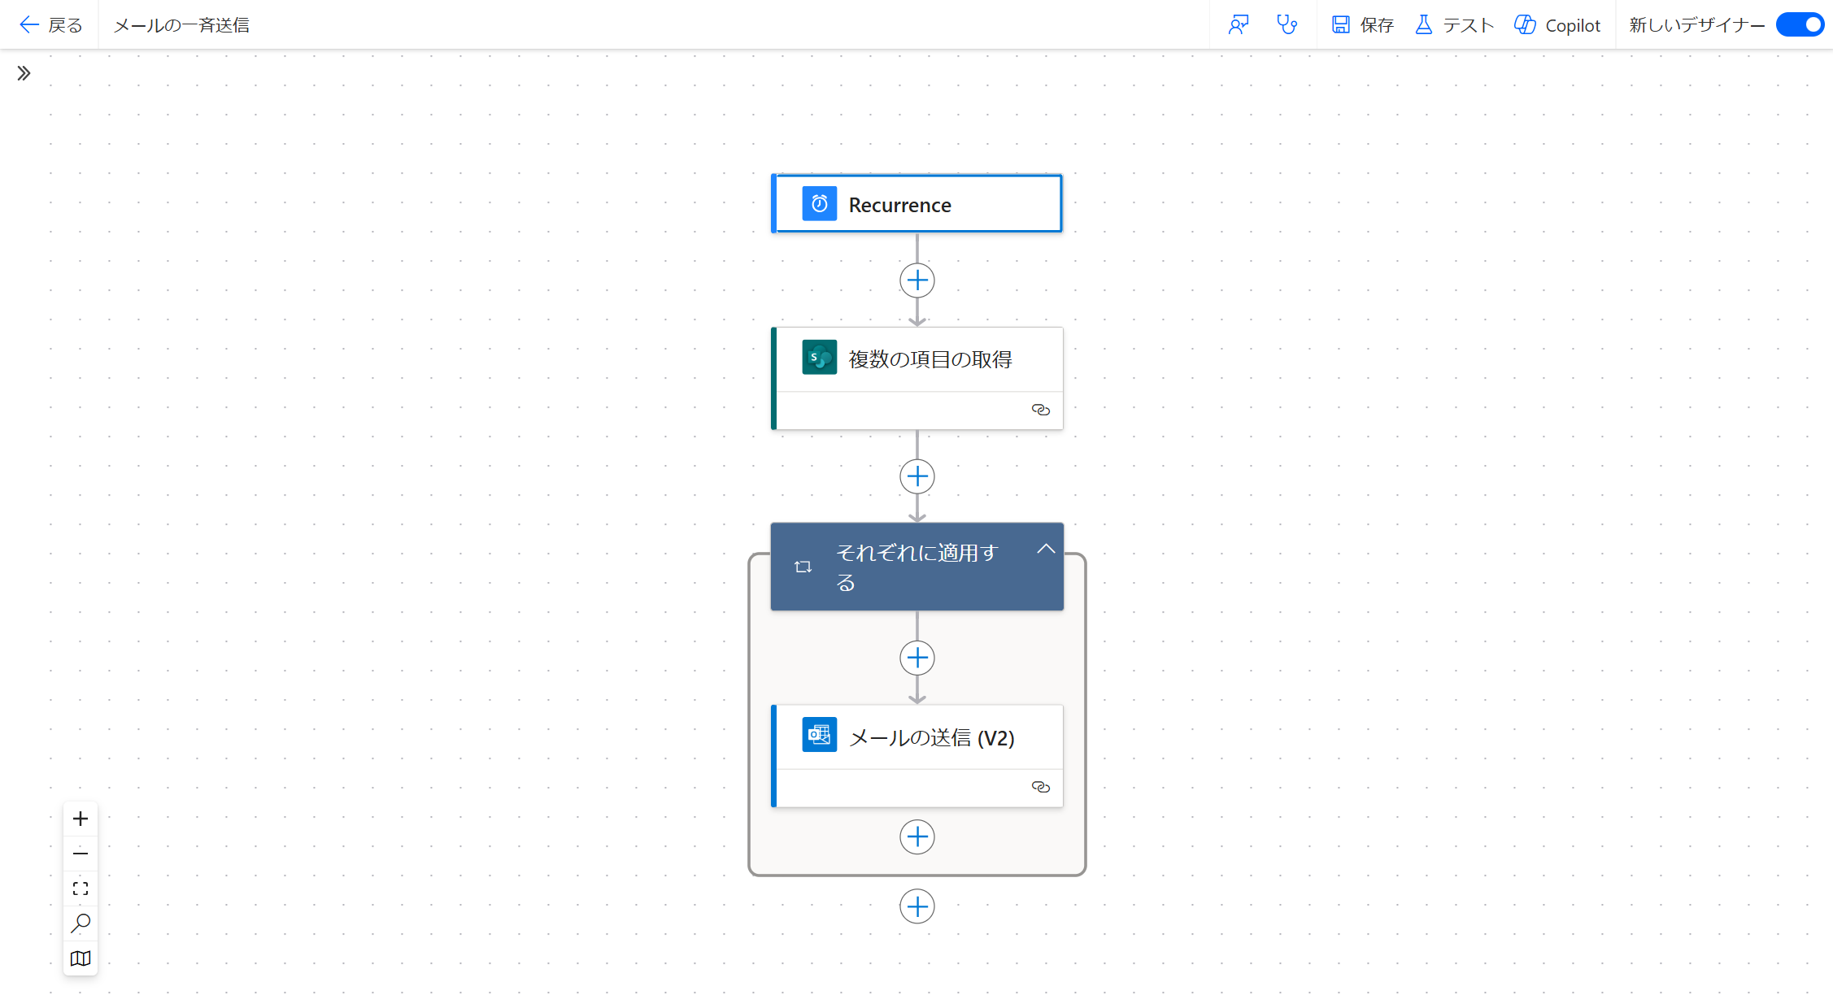Run テスト for the flow
Screen dimensions: 1833x995
1455,25
